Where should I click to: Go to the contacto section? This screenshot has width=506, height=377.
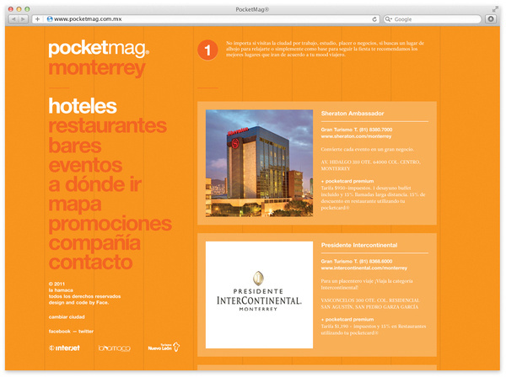(91, 263)
